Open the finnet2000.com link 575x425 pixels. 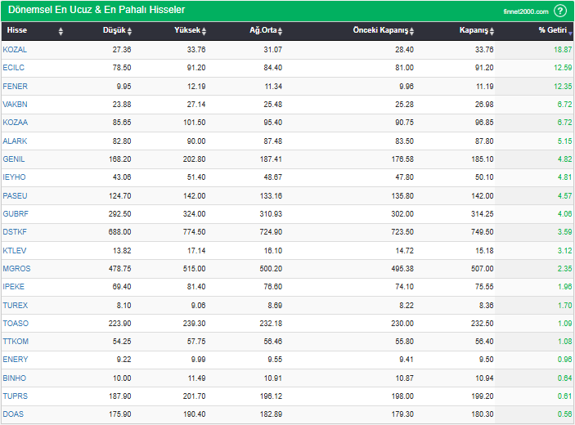(x=526, y=11)
